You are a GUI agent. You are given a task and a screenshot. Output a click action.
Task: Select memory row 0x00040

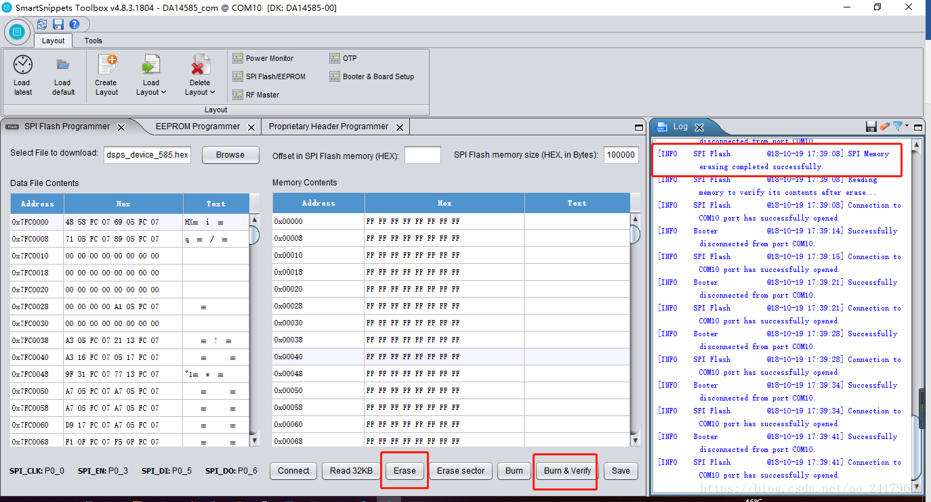pyautogui.click(x=451, y=357)
